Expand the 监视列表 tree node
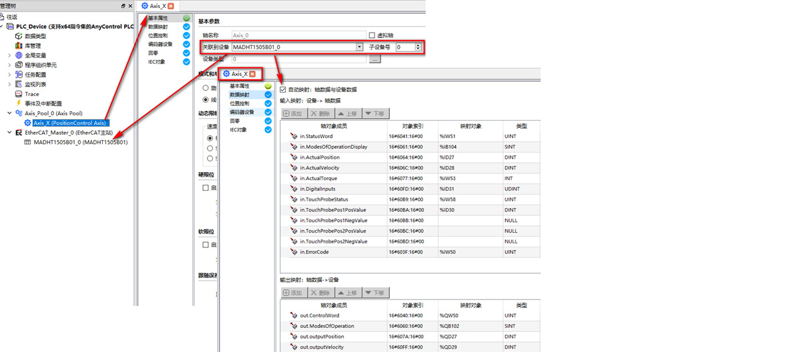 pos(9,85)
